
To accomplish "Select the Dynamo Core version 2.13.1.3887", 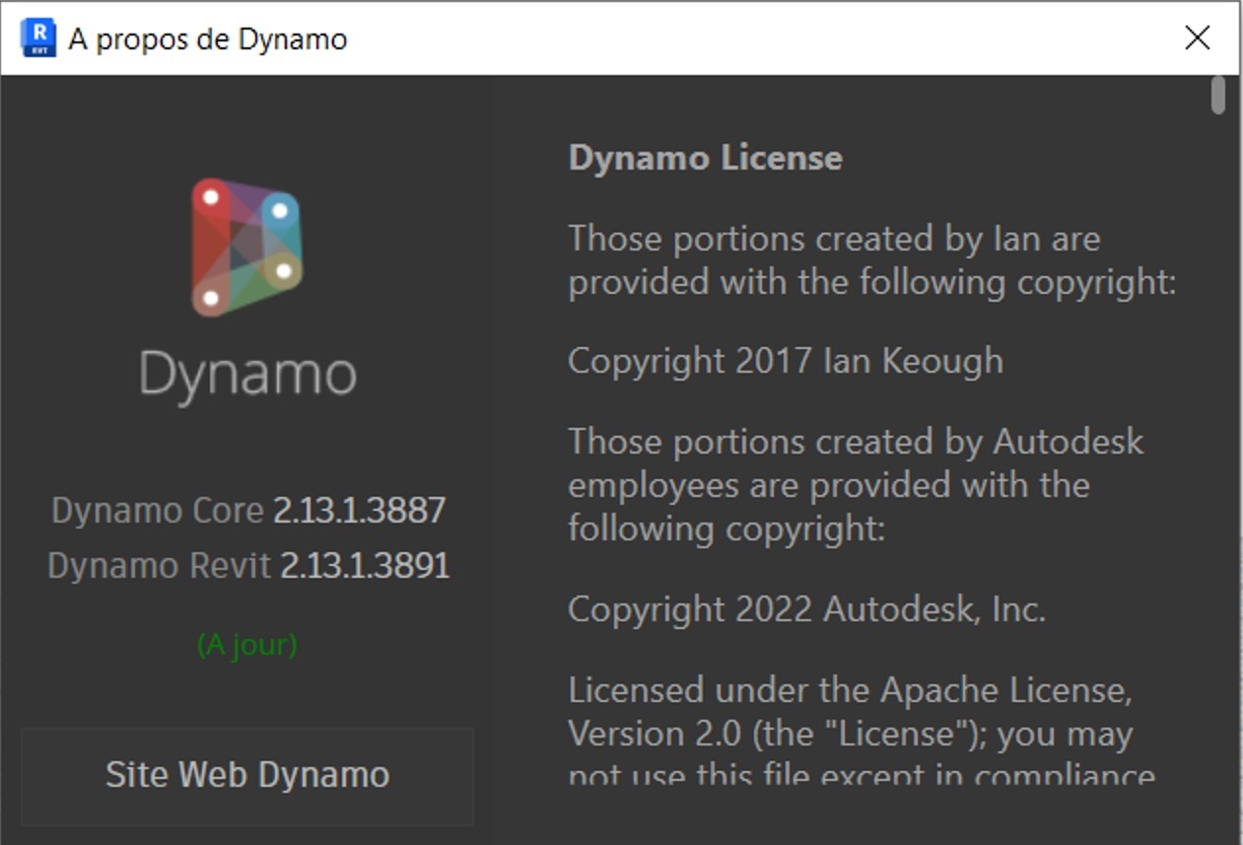I will coord(248,511).
